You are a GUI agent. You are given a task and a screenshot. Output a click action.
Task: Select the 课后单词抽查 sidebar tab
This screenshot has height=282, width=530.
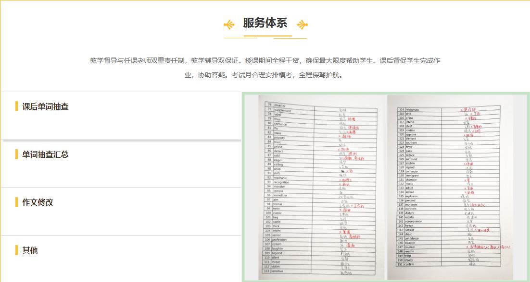pos(44,106)
